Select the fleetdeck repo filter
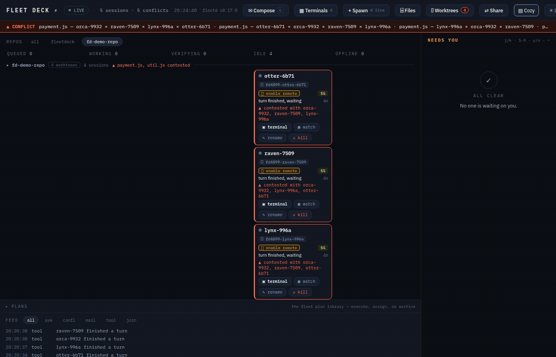The height and width of the screenshot is (357, 556). (62, 42)
